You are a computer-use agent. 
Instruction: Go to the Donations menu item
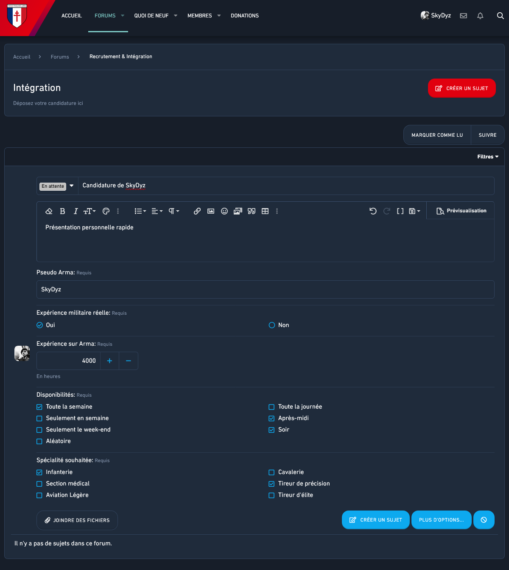245,16
